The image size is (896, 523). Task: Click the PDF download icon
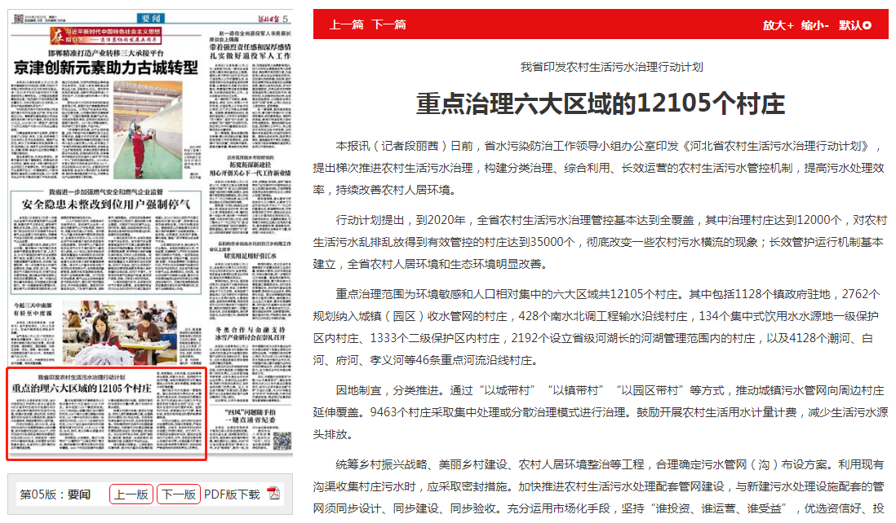click(273, 494)
